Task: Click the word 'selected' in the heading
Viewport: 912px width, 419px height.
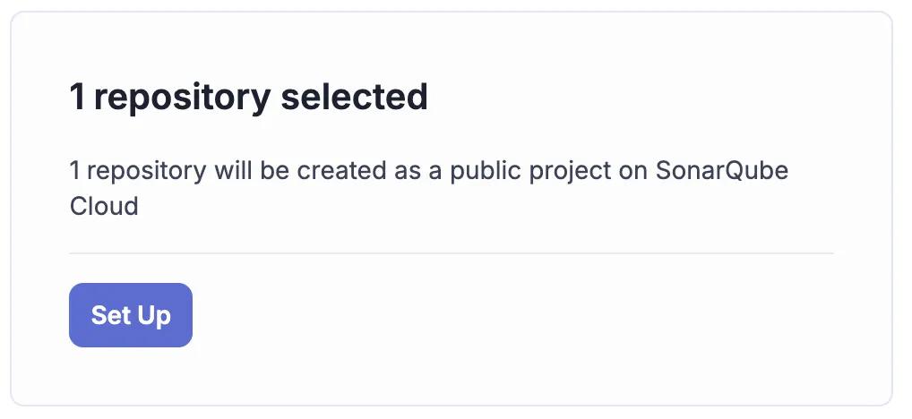Action: coord(355,97)
